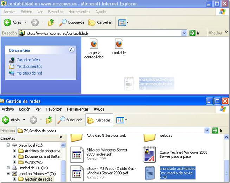The height and width of the screenshot is (183, 230).
Task: Expand Archivos de programa tree node
Action: (x=14, y=150)
